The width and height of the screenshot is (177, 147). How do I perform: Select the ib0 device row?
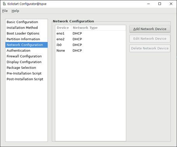90,45
